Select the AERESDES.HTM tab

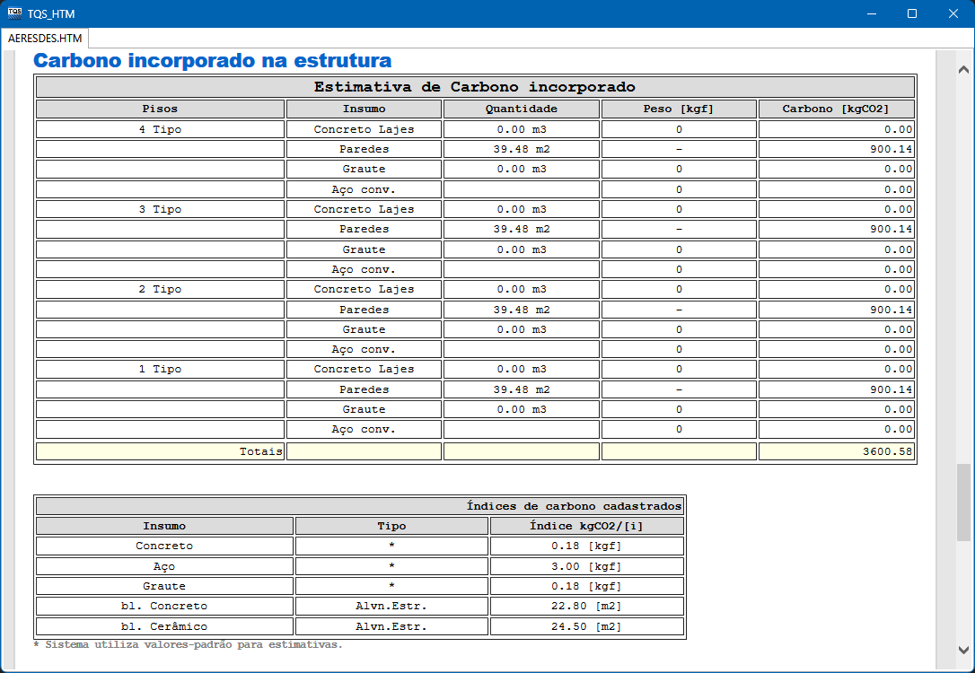[x=45, y=39]
